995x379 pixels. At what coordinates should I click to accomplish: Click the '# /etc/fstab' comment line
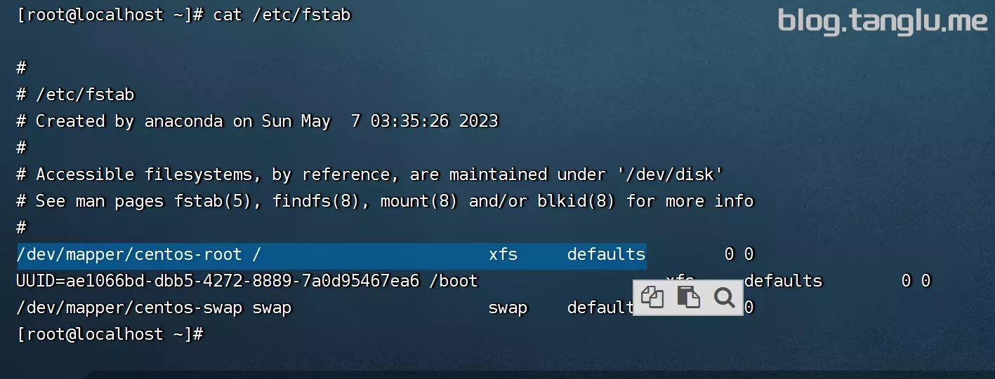(x=76, y=95)
